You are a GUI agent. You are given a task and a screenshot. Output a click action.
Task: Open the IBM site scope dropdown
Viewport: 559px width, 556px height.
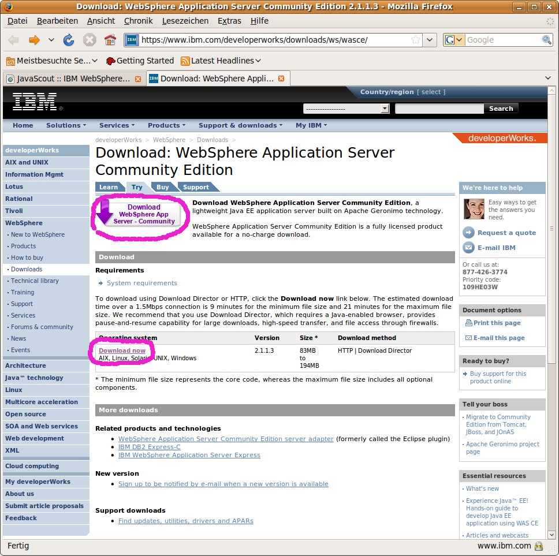click(x=346, y=109)
